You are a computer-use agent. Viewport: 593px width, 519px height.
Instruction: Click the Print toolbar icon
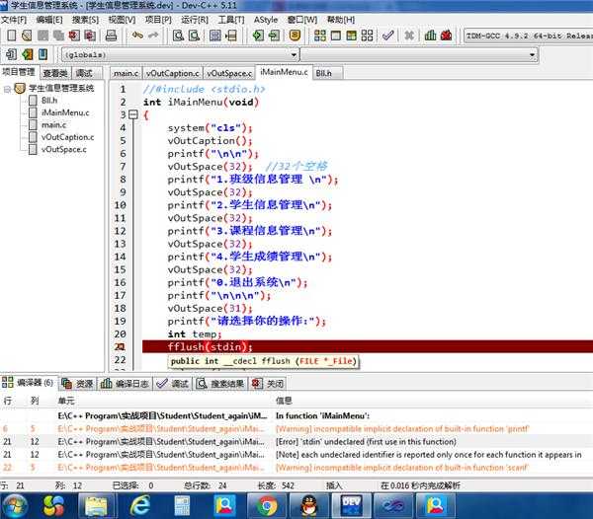(x=111, y=36)
